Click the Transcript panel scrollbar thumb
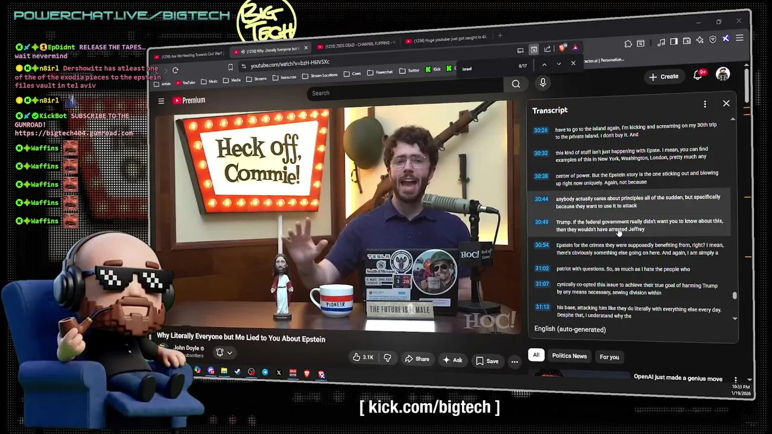This screenshot has height=434, width=772. (734, 295)
